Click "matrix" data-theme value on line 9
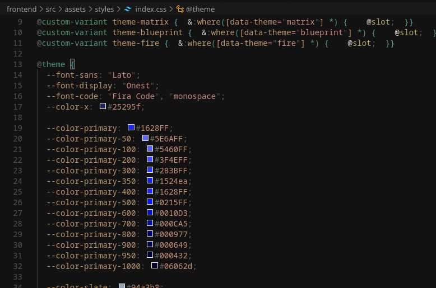436x288 pixels. point(300,22)
